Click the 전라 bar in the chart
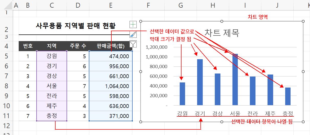Screen dimensions: 310x135 [253, 91]
